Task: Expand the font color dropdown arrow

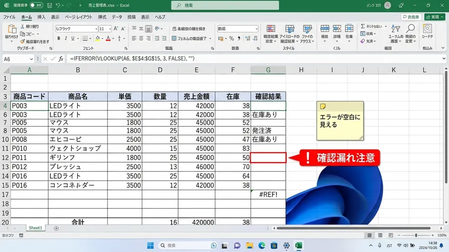Action: 113,38
